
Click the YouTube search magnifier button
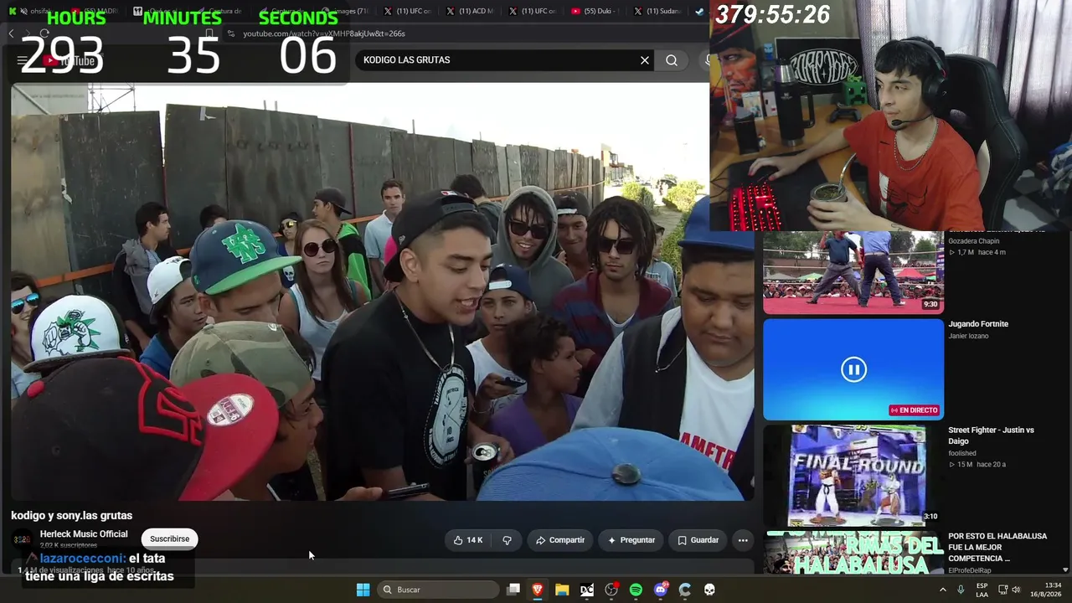pos(672,60)
